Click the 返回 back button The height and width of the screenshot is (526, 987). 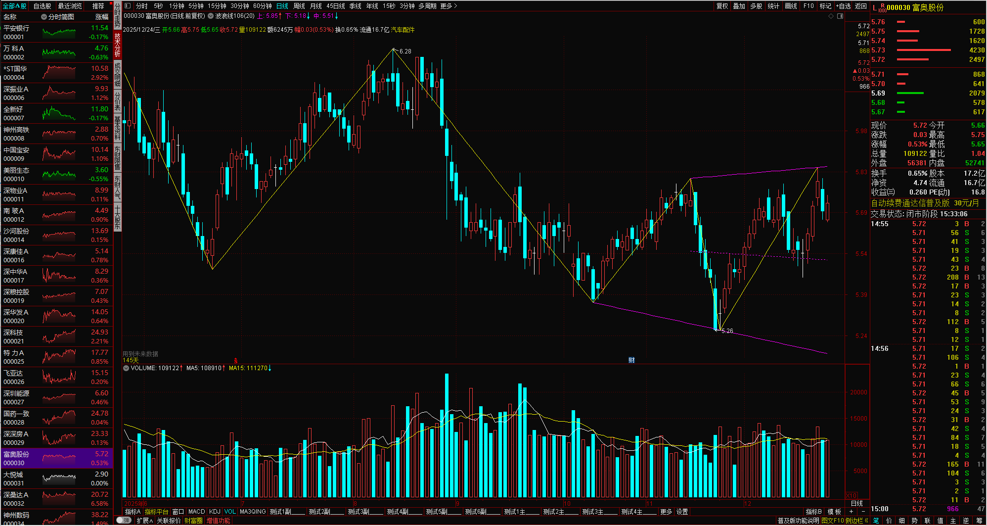861,6
